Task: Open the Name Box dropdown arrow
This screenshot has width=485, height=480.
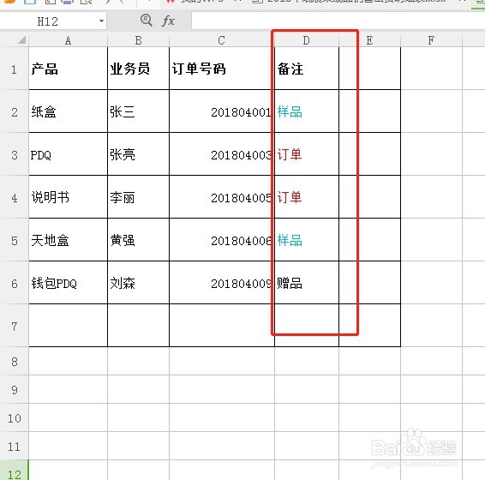Action: 101,21
